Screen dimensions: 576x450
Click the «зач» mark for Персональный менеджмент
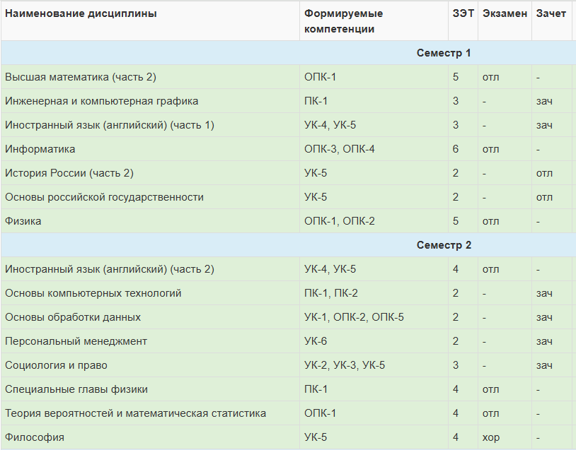pos(545,341)
